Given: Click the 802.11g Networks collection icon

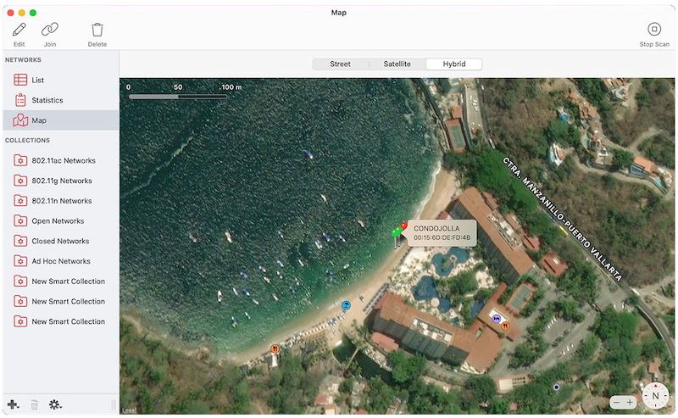Looking at the screenshot, I should point(20,181).
